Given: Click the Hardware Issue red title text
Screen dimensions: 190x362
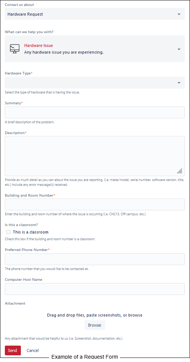Looking at the screenshot, I should point(38,45).
